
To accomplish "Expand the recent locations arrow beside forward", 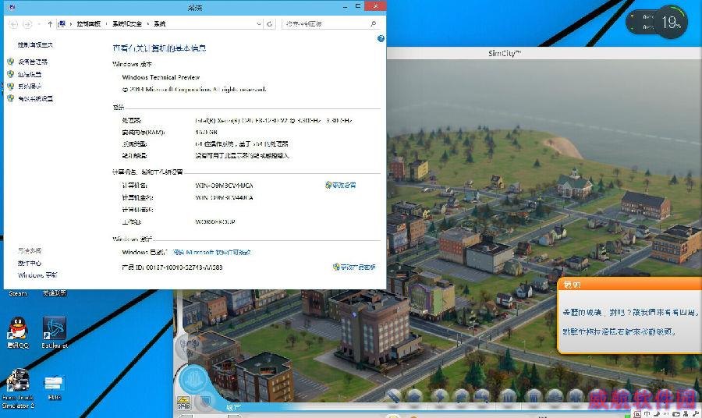I will click(38, 24).
